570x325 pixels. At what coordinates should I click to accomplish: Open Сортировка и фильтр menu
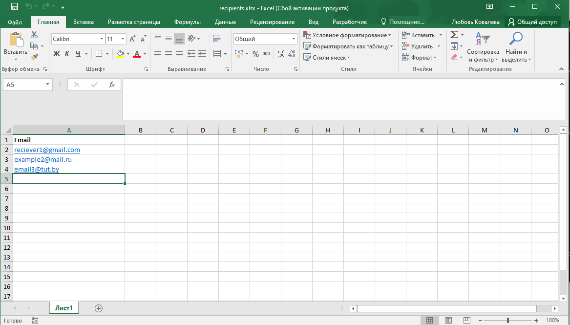coord(483,47)
